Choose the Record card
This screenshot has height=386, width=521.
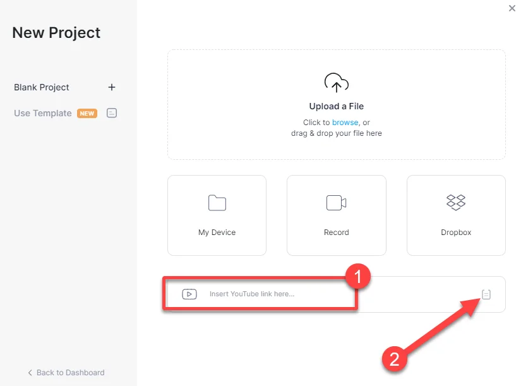click(336, 215)
